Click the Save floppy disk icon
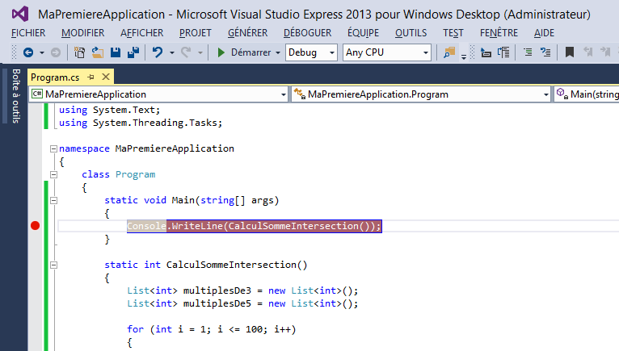The image size is (619, 351). coord(116,52)
